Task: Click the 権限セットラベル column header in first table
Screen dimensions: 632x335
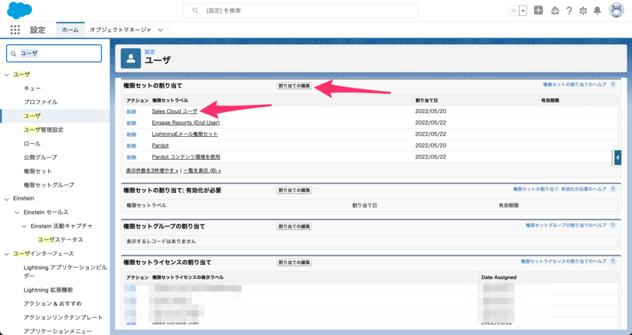Action: click(170, 101)
